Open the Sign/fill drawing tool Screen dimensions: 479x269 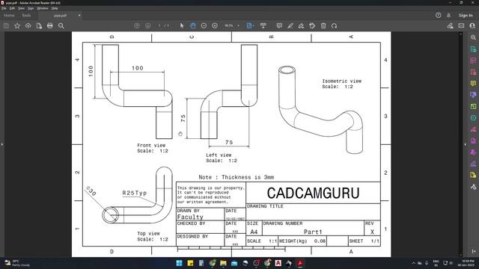(x=301, y=26)
